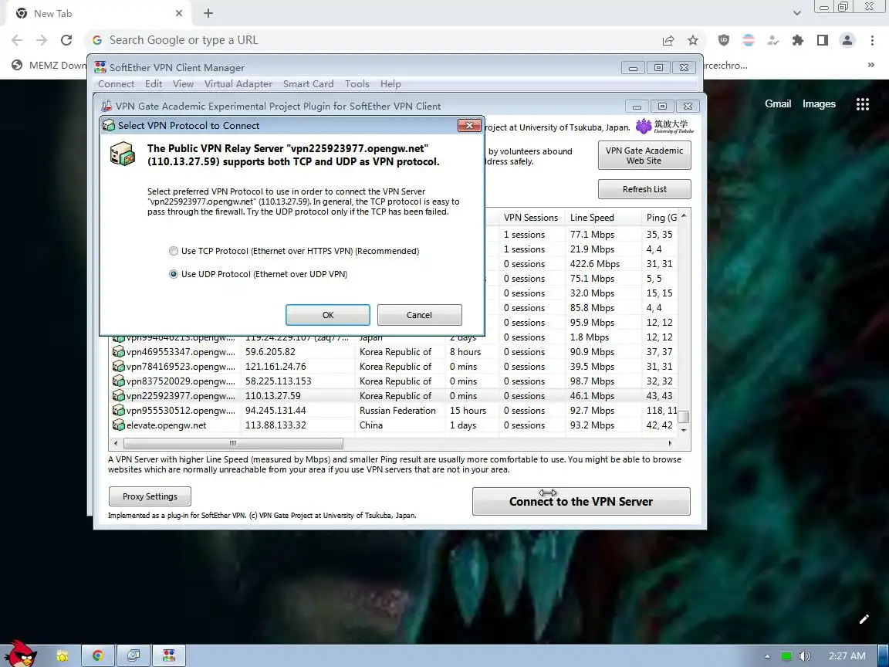Select server row vpn955530512.opengw
This screenshot has width=889, height=667.
pyautogui.click(x=393, y=411)
